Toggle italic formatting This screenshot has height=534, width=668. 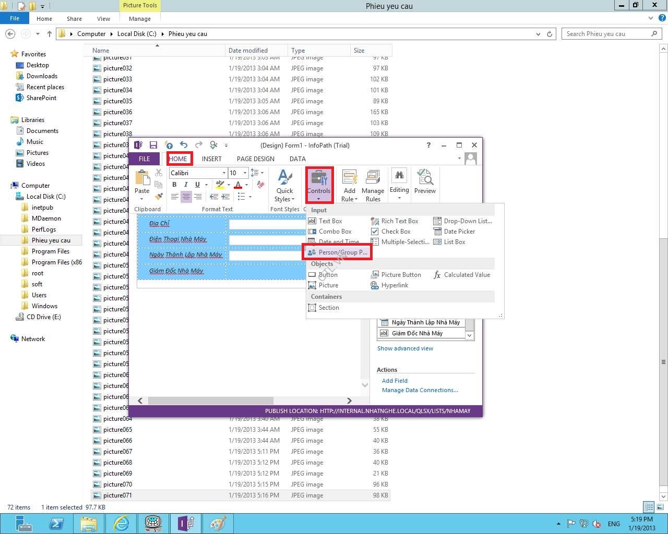click(186, 185)
